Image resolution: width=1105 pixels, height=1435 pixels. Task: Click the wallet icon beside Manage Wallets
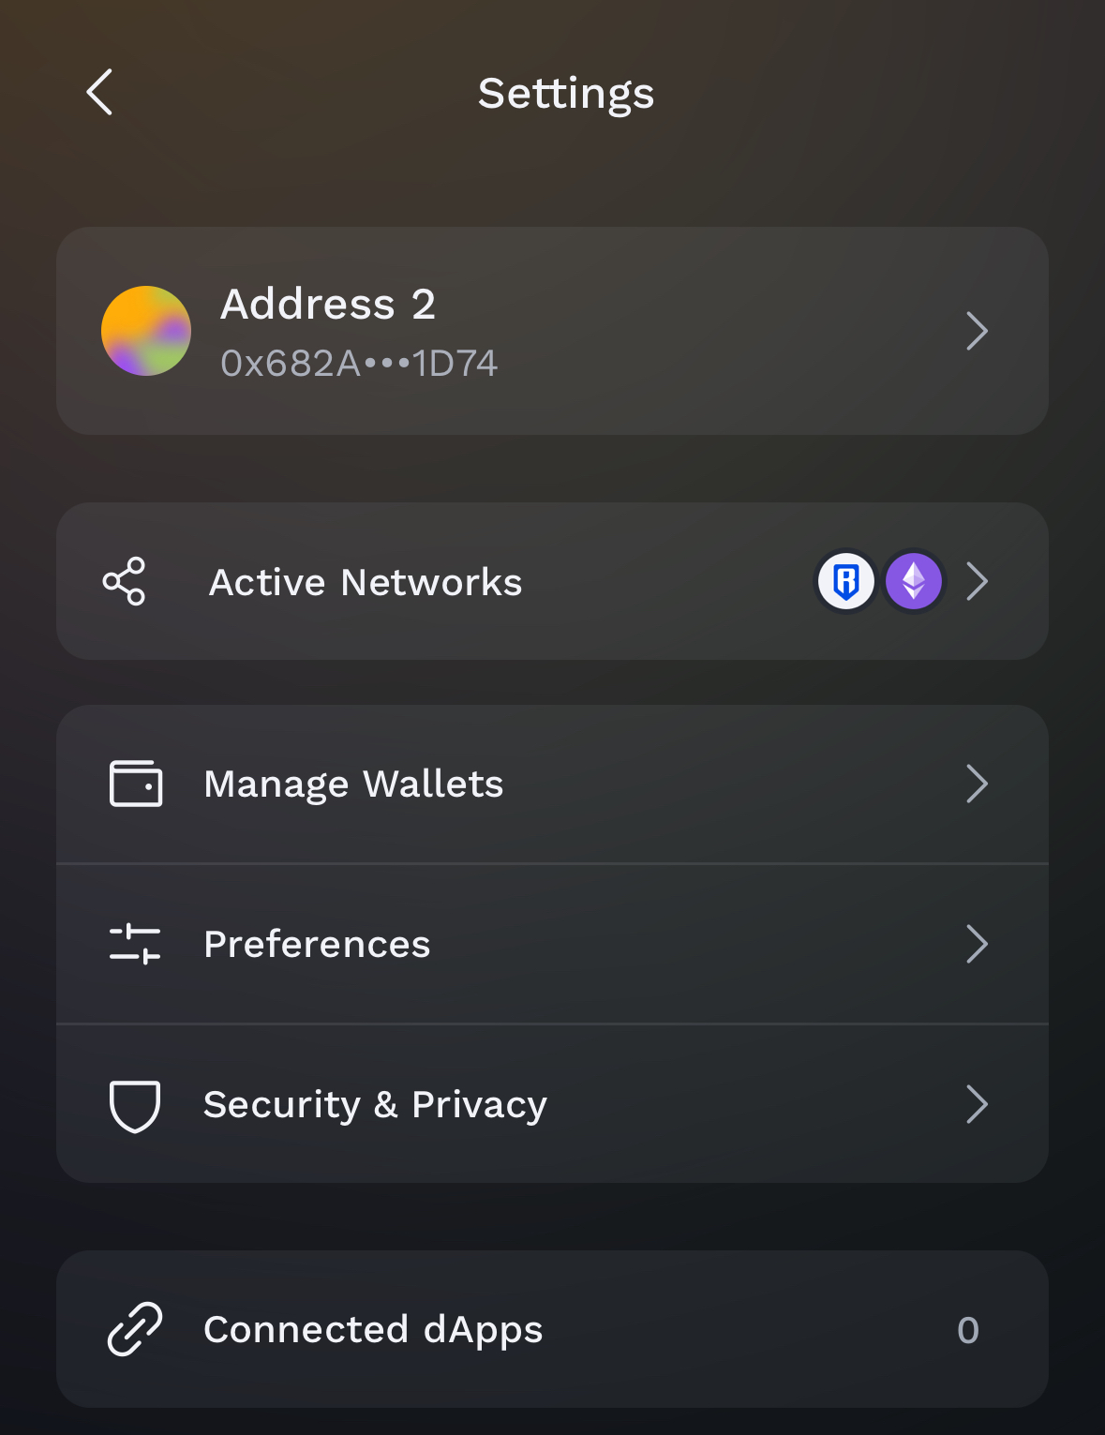click(x=136, y=784)
